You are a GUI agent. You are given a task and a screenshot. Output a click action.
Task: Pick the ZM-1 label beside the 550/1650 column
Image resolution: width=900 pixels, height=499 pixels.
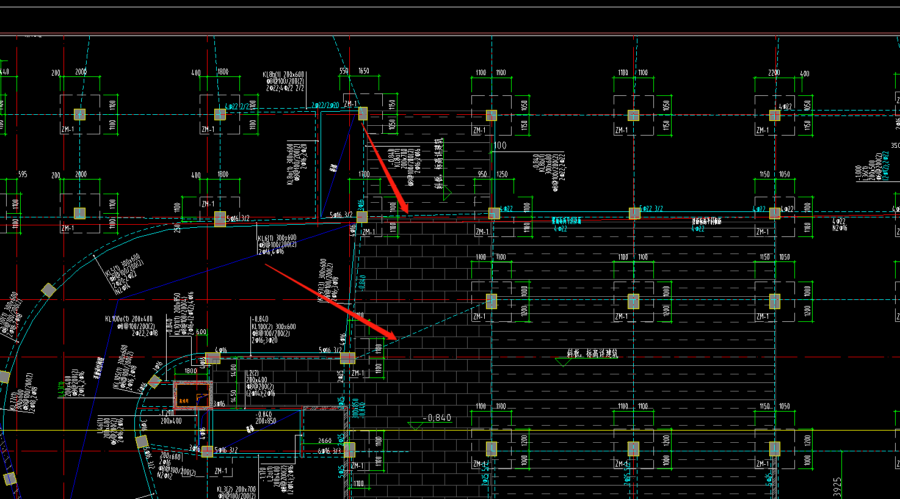click(x=350, y=104)
